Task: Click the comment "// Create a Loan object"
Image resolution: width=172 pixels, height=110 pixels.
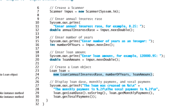Action: pyautogui.click(x=70, y=67)
